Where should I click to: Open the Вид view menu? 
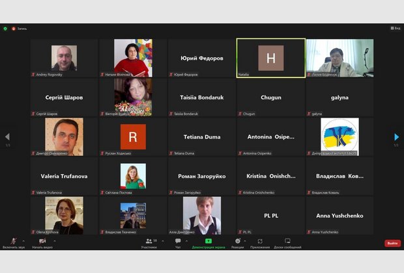[x=396, y=28]
